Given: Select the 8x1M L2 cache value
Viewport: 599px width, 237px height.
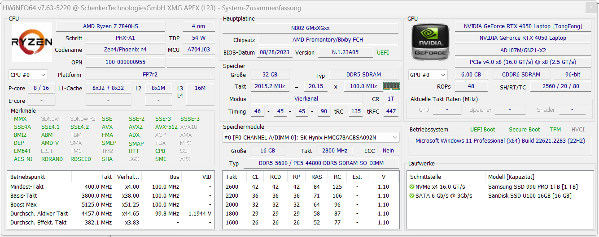Looking at the screenshot, I should pos(159,88).
